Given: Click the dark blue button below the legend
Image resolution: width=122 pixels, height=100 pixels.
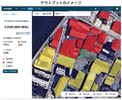Looking at the screenshot, I should coord(10,71).
